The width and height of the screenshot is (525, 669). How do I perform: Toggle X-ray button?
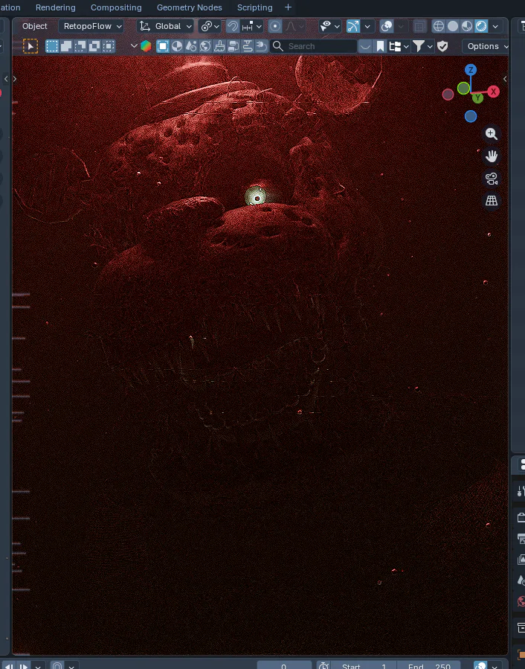(419, 26)
